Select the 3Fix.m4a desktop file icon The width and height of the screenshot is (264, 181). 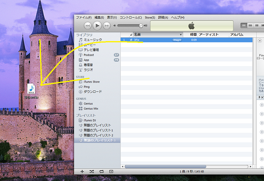point(31,91)
